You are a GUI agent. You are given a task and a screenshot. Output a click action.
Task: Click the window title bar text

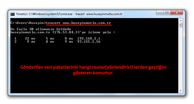point(69,14)
